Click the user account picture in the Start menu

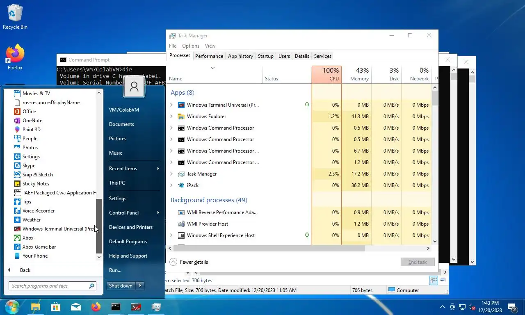(x=134, y=86)
